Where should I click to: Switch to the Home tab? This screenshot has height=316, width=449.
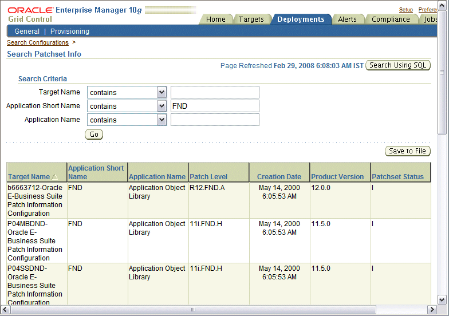pos(215,19)
